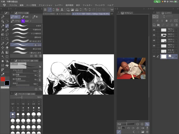Hide レイヤー3 with its eye icon
Image resolution: width=179 pixels, height=134 pixels.
(154, 40)
